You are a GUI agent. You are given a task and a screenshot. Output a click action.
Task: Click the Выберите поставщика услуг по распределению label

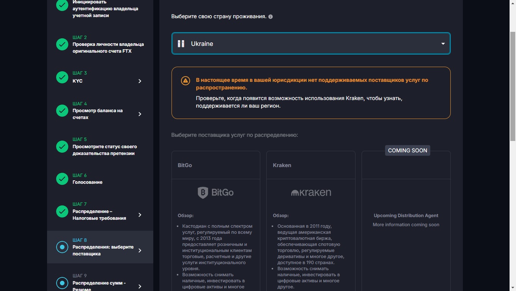coord(234,135)
